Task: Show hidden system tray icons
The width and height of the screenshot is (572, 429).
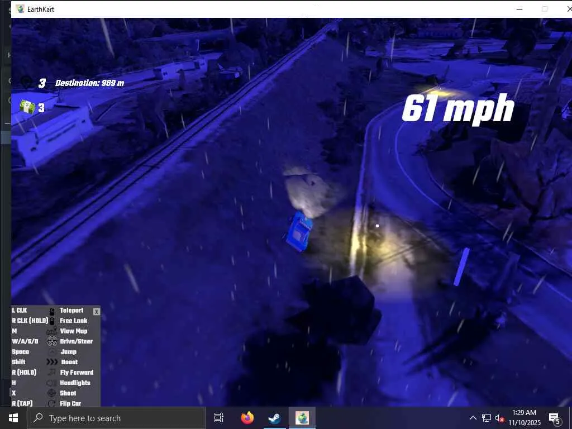Action: pyautogui.click(x=473, y=418)
